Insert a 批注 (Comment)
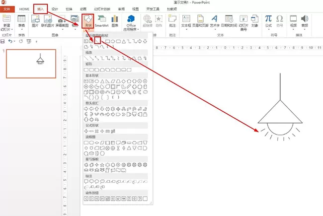Viewport: 323px width, 216px height. coord(172,21)
